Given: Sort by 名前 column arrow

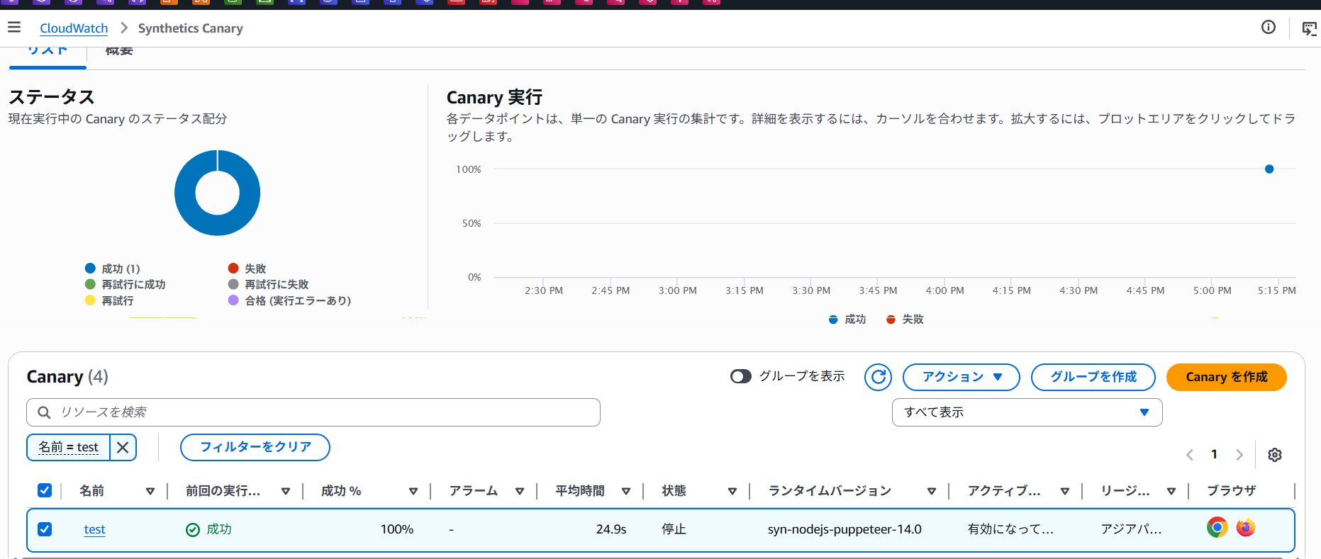Looking at the screenshot, I should click(x=150, y=491).
